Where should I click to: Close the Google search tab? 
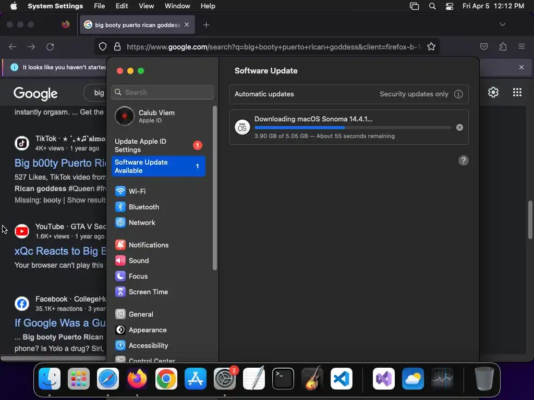187,25
